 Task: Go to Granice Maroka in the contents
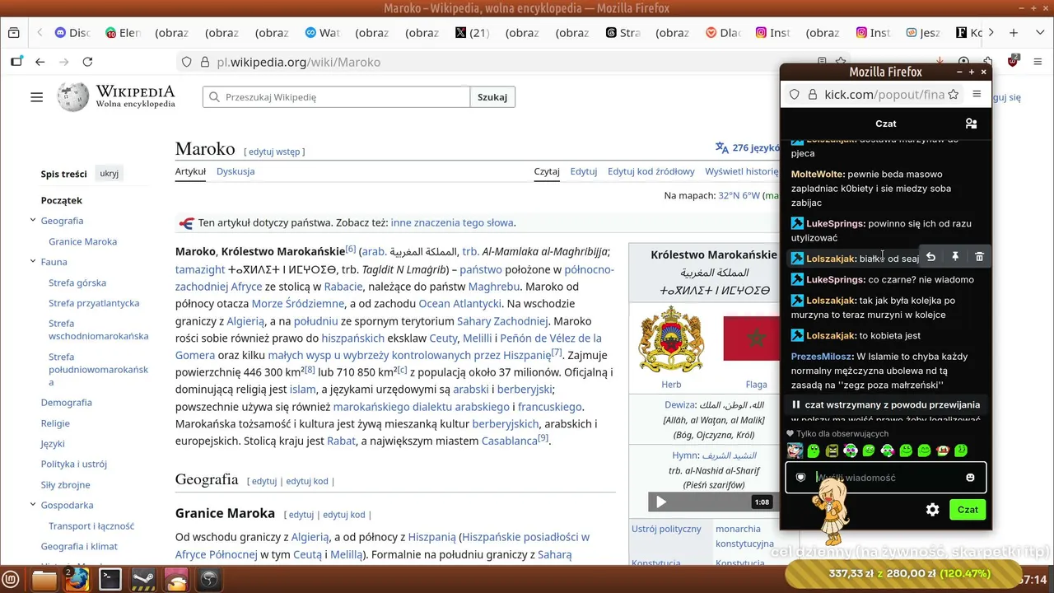pyautogui.click(x=82, y=241)
